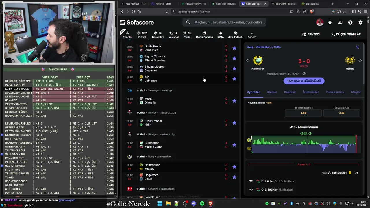Go to browser home page
Image resolution: width=370 pixels, height=208 pixels.
point(139,12)
